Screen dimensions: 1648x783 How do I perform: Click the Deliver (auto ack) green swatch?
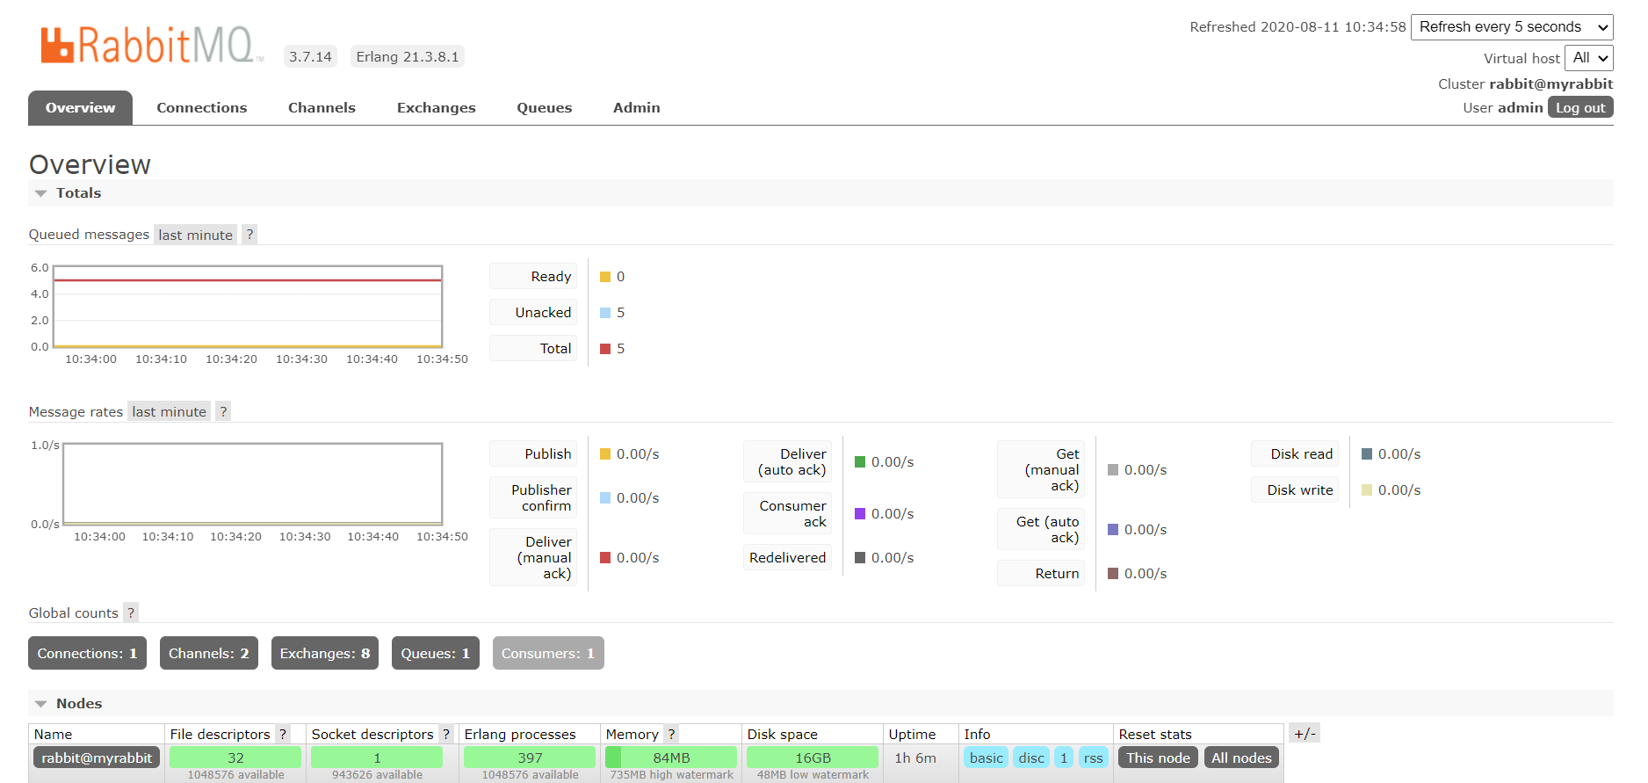tap(860, 462)
